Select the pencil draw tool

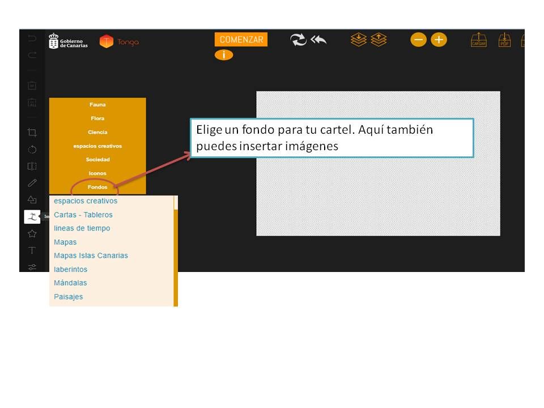[x=32, y=182]
